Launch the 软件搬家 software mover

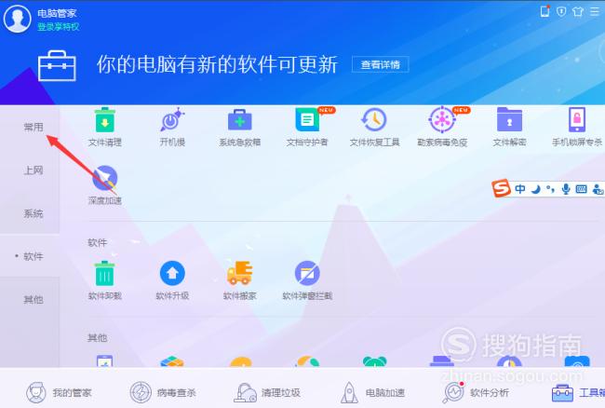[239, 280]
